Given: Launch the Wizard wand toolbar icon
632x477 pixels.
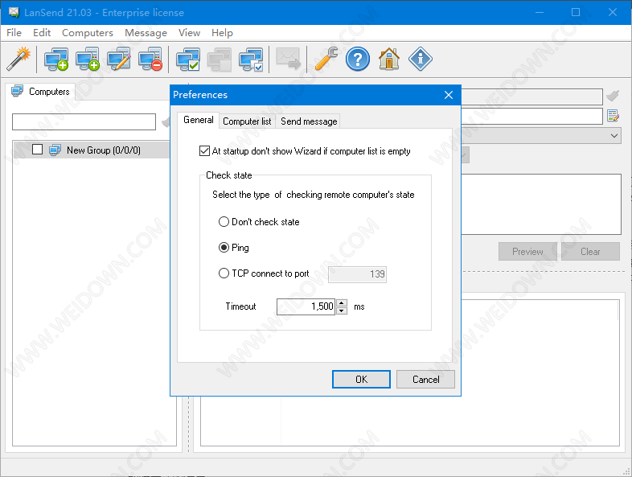Looking at the screenshot, I should pyautogui.click(x=18, y=59).
